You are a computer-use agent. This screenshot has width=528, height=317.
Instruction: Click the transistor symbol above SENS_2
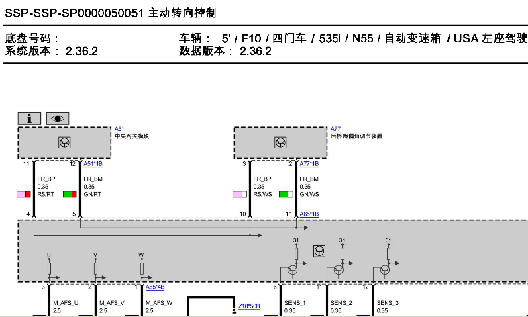point(338,270)
